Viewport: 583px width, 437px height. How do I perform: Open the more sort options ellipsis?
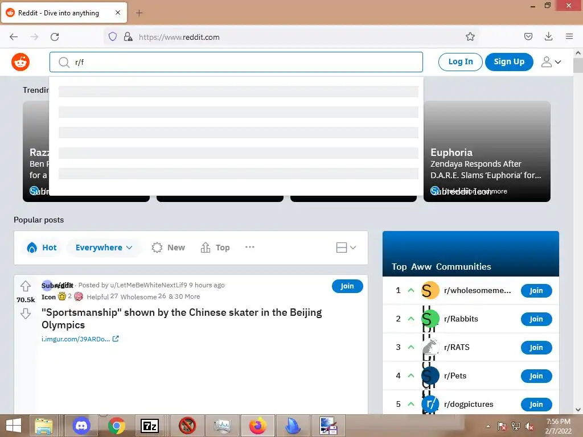[x=250, y=247]
